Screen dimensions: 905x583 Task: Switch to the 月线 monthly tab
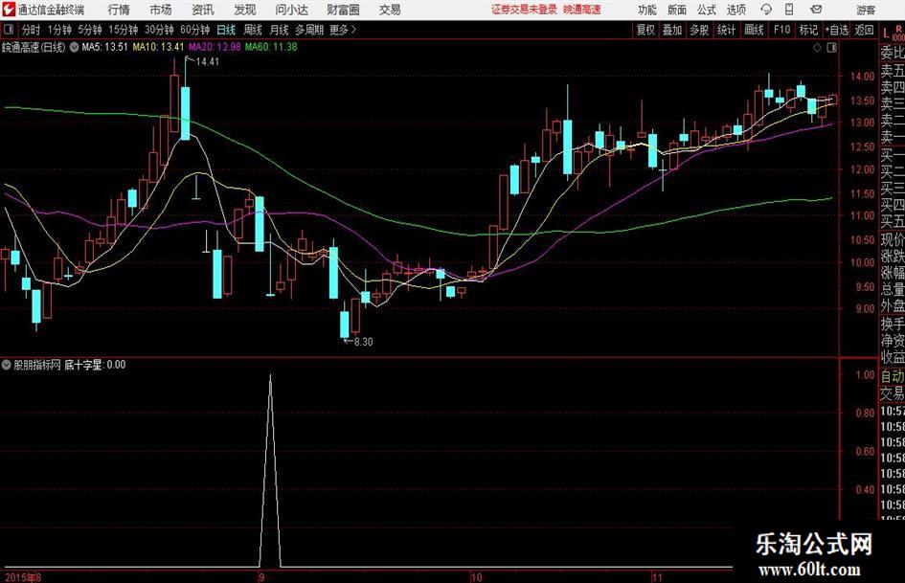[x=279, y=30]
